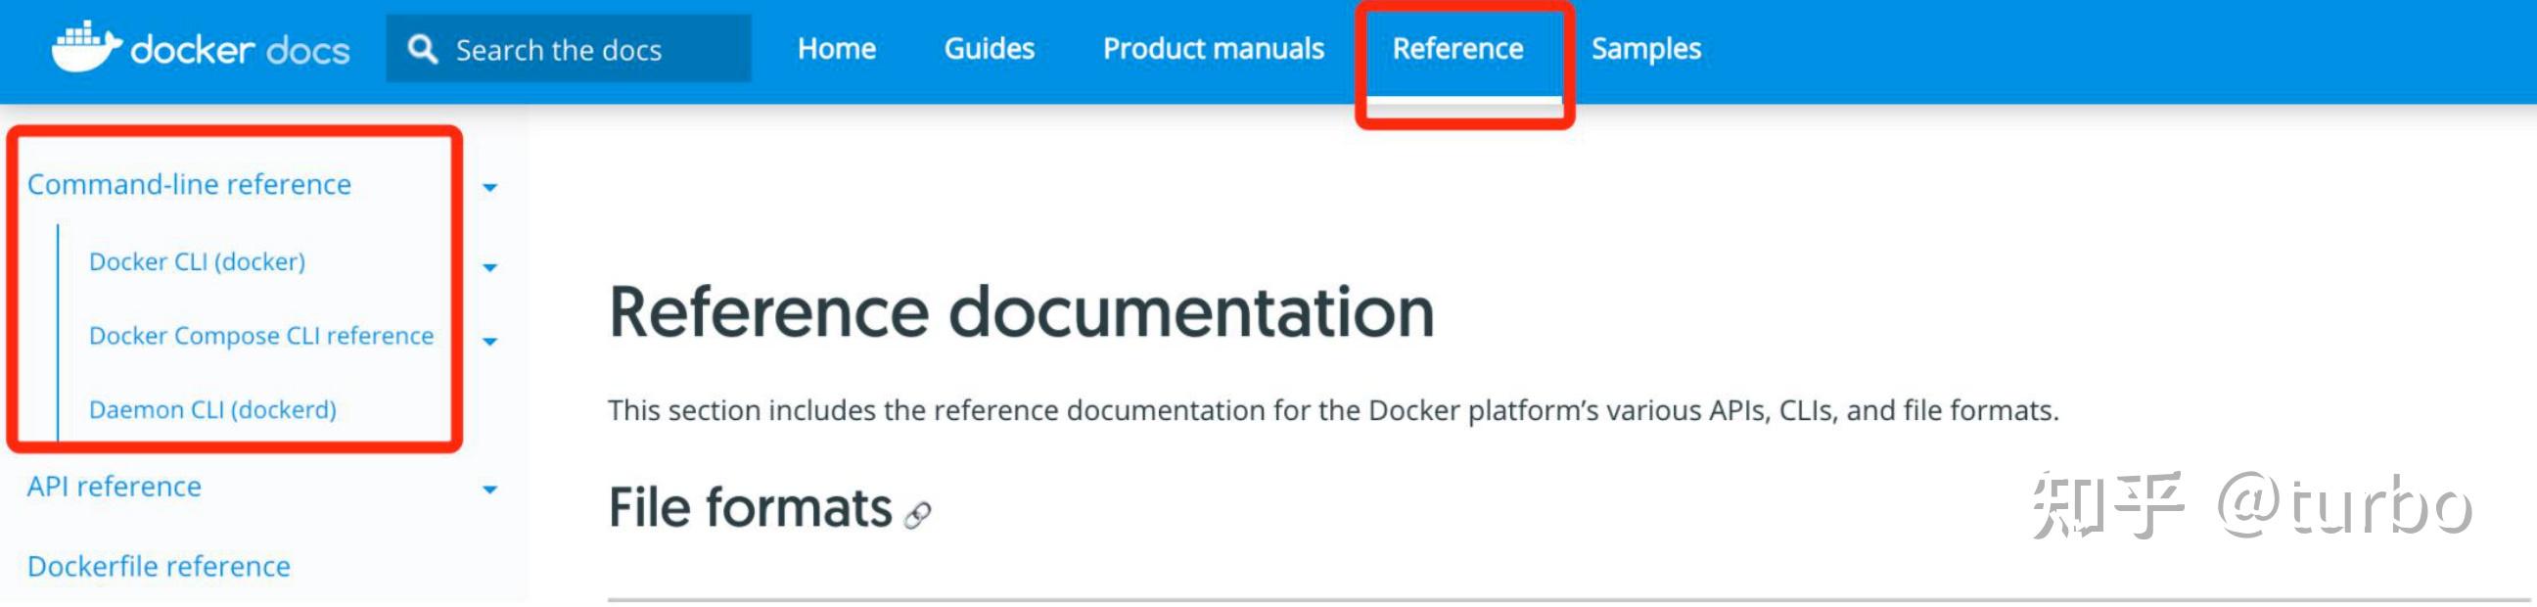This screenshot has height=607, width=2537.
Task: Open Docker CLI (docker) documentation
Action: point(196,262)
